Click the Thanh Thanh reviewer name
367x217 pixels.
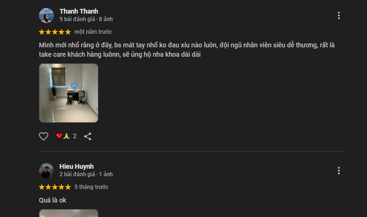79,11
